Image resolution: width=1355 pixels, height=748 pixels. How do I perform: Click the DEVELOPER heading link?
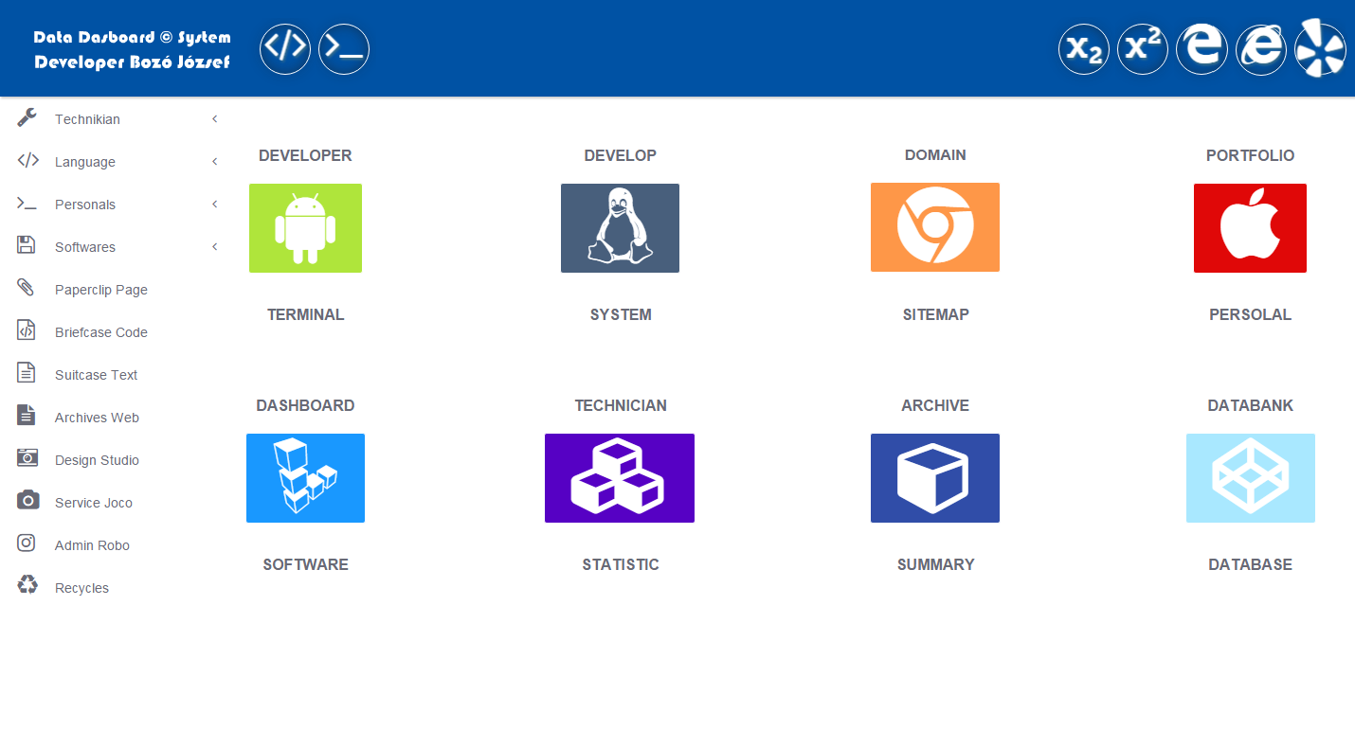coord(305,155)
